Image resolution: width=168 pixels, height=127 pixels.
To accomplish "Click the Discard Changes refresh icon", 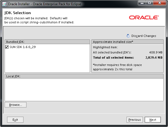I will pos(128,36).
